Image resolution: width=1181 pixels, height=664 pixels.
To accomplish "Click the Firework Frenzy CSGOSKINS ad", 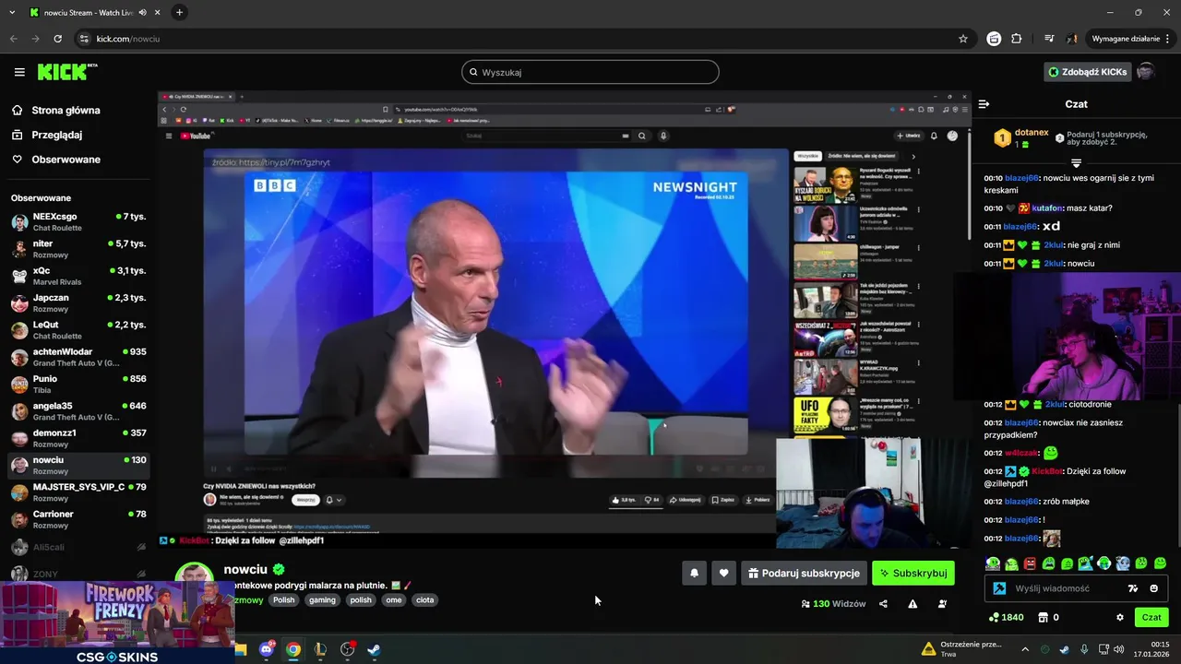I will pos(117,622).
